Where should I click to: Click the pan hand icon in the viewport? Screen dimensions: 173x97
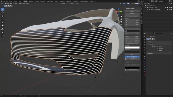(x=121, y=19)
